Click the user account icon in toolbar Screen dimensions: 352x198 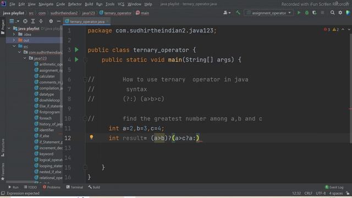click(227, 13)
